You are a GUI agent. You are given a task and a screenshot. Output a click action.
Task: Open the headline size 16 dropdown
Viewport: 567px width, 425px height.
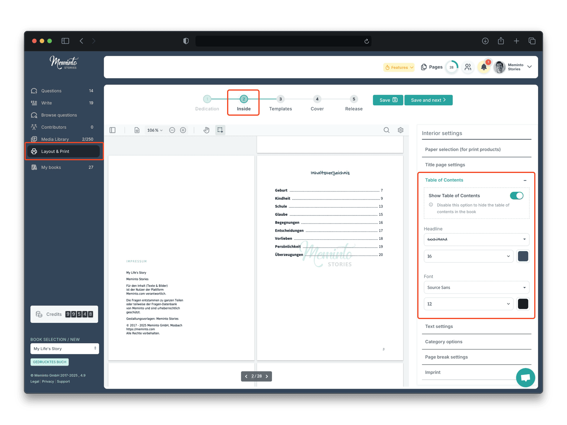pos(468,256)
